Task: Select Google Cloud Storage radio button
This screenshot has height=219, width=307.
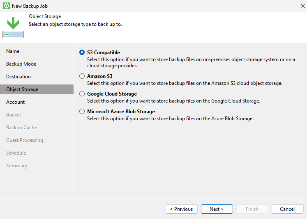Action: click(82, 94)
